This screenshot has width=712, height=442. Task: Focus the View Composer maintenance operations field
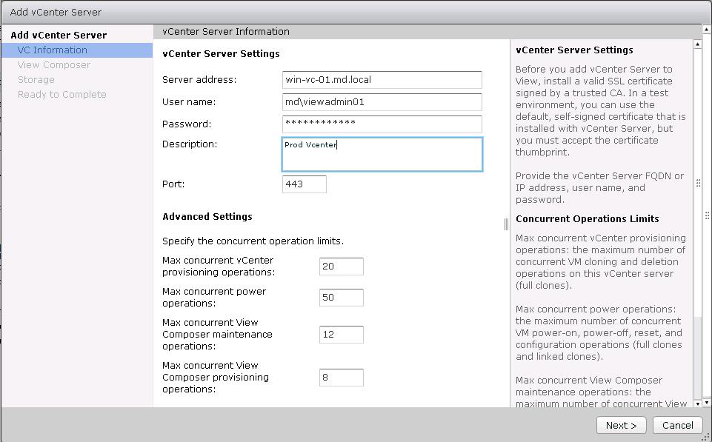point(341,335)
